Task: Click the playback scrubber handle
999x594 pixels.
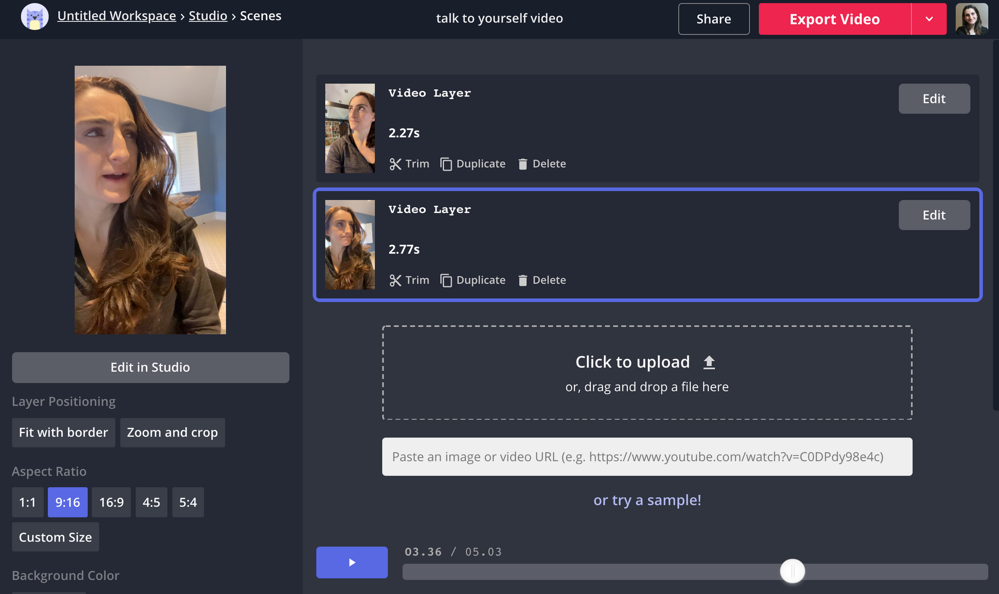Action: pos(792,571)
